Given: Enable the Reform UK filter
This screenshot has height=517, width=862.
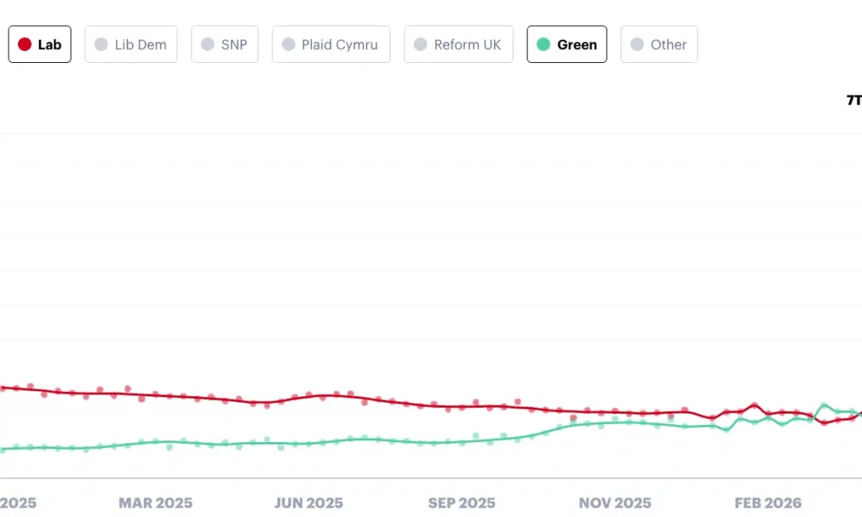Looking at the screenshot, I should pos(459,44).
